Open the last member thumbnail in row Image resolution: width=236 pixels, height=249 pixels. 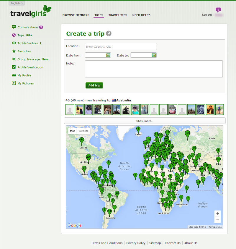pyautogui.click(x=219, y=110)
